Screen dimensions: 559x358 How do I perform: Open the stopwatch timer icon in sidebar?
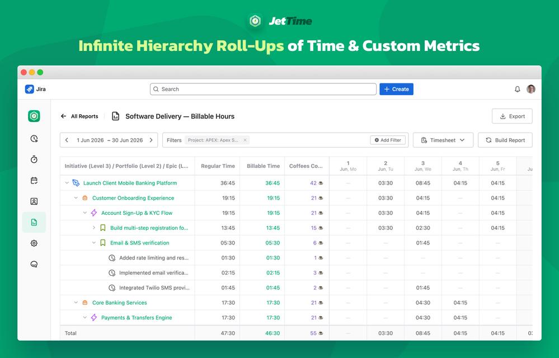tap(34, 159)
